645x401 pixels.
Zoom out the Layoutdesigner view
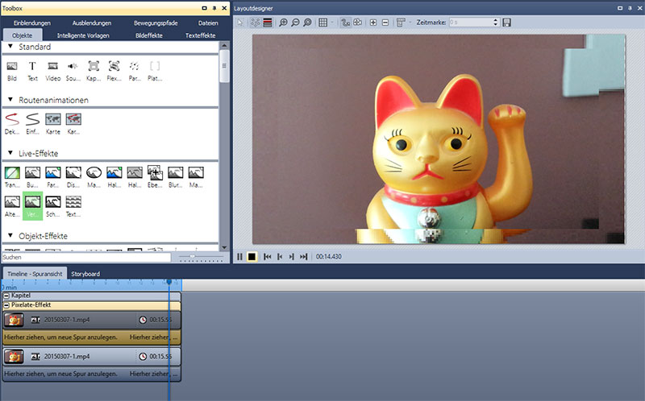pyautogui.click(x=295, y=23)
